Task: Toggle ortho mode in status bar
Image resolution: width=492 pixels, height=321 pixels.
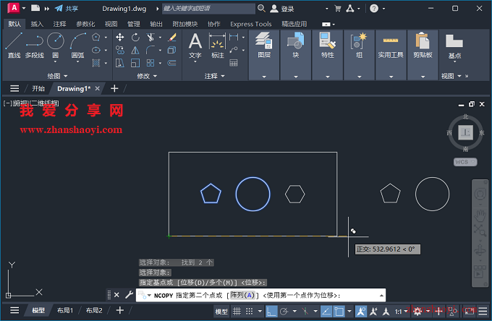Action: click(x=271, y=312)
